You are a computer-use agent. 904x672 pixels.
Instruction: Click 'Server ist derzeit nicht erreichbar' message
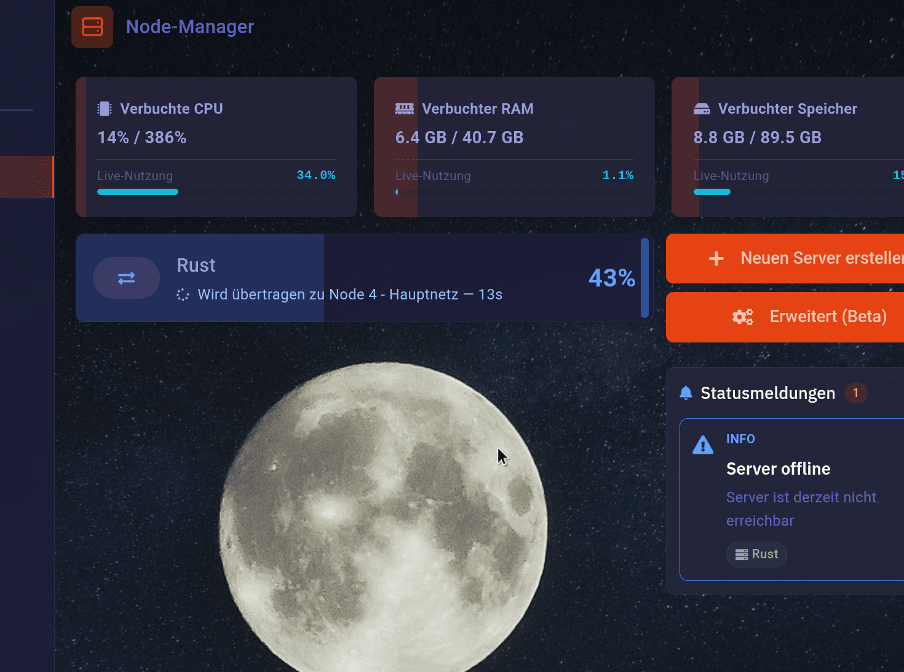point(801,509)
